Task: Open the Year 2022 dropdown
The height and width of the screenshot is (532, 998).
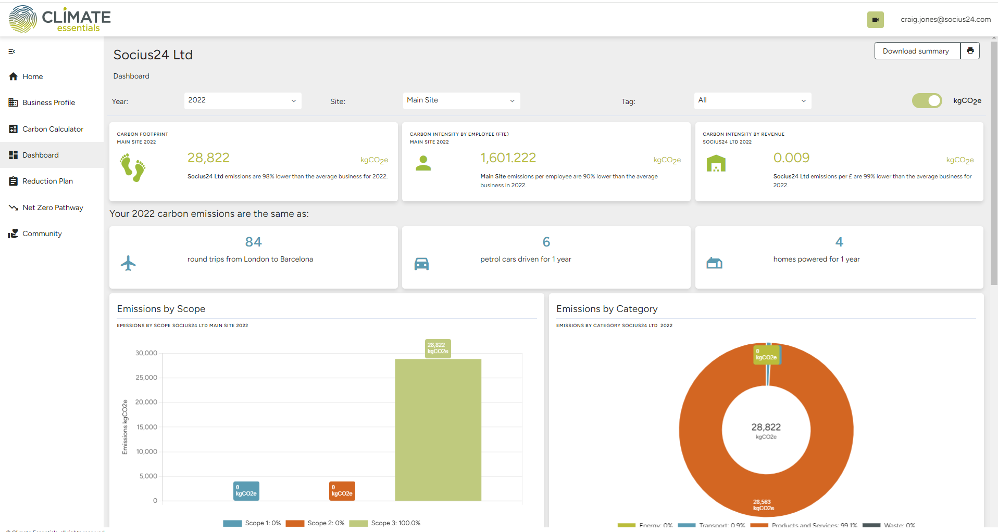Action: click(x=243, y=101)
